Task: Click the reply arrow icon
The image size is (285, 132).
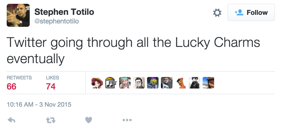Action: (x=11, y=120)
